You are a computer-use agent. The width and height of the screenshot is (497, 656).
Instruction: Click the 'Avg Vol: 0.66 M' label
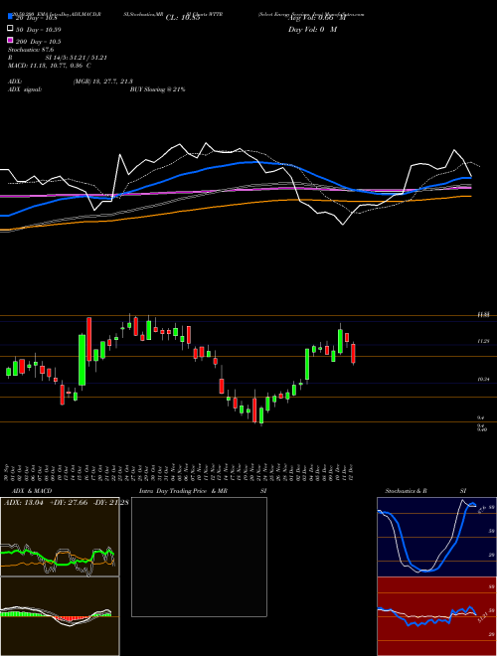click(x=317, y=18)
